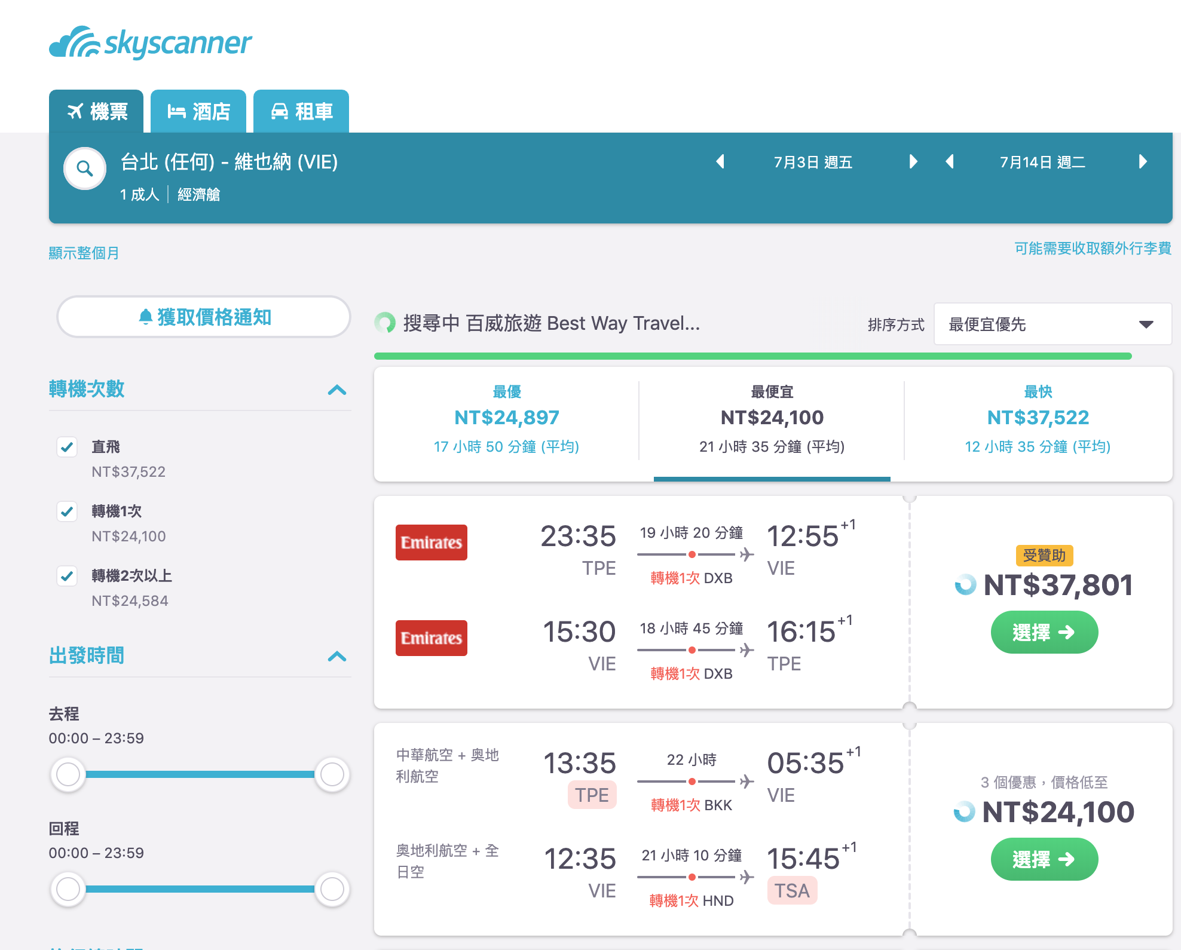Click the 7月3日 週五 departure date
Screen dimensions: 1181x950
click(x=813, y=162)
